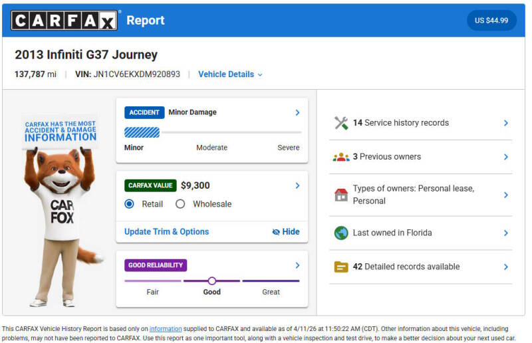Click the previous owners people icon
This screenshot has height=343, width=532.
341,157
